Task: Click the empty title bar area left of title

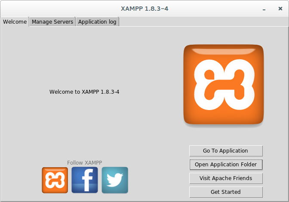Action: point(52,9)
